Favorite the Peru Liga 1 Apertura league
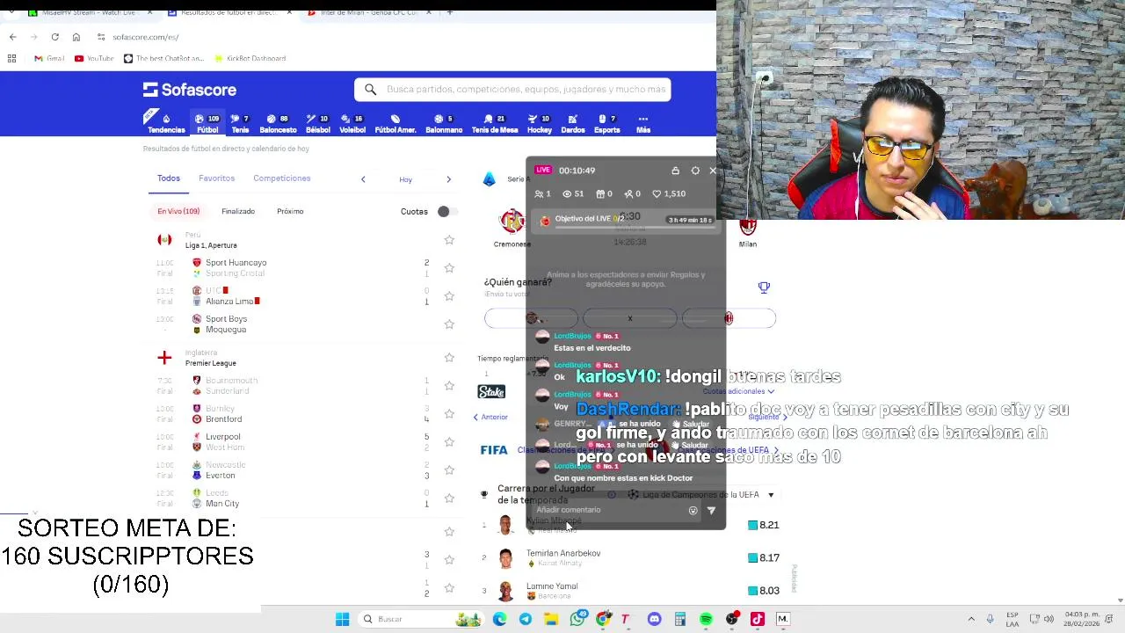 (x=449, y=240)
